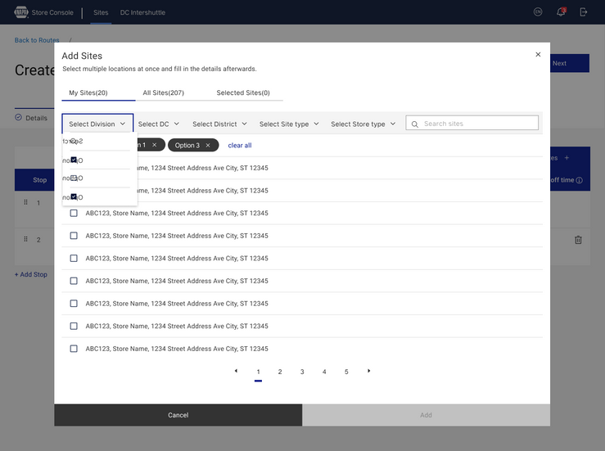This screenshot has width=605, height=451.
Task: Click the trash icon for stop 2
Action: coord(578,240)
